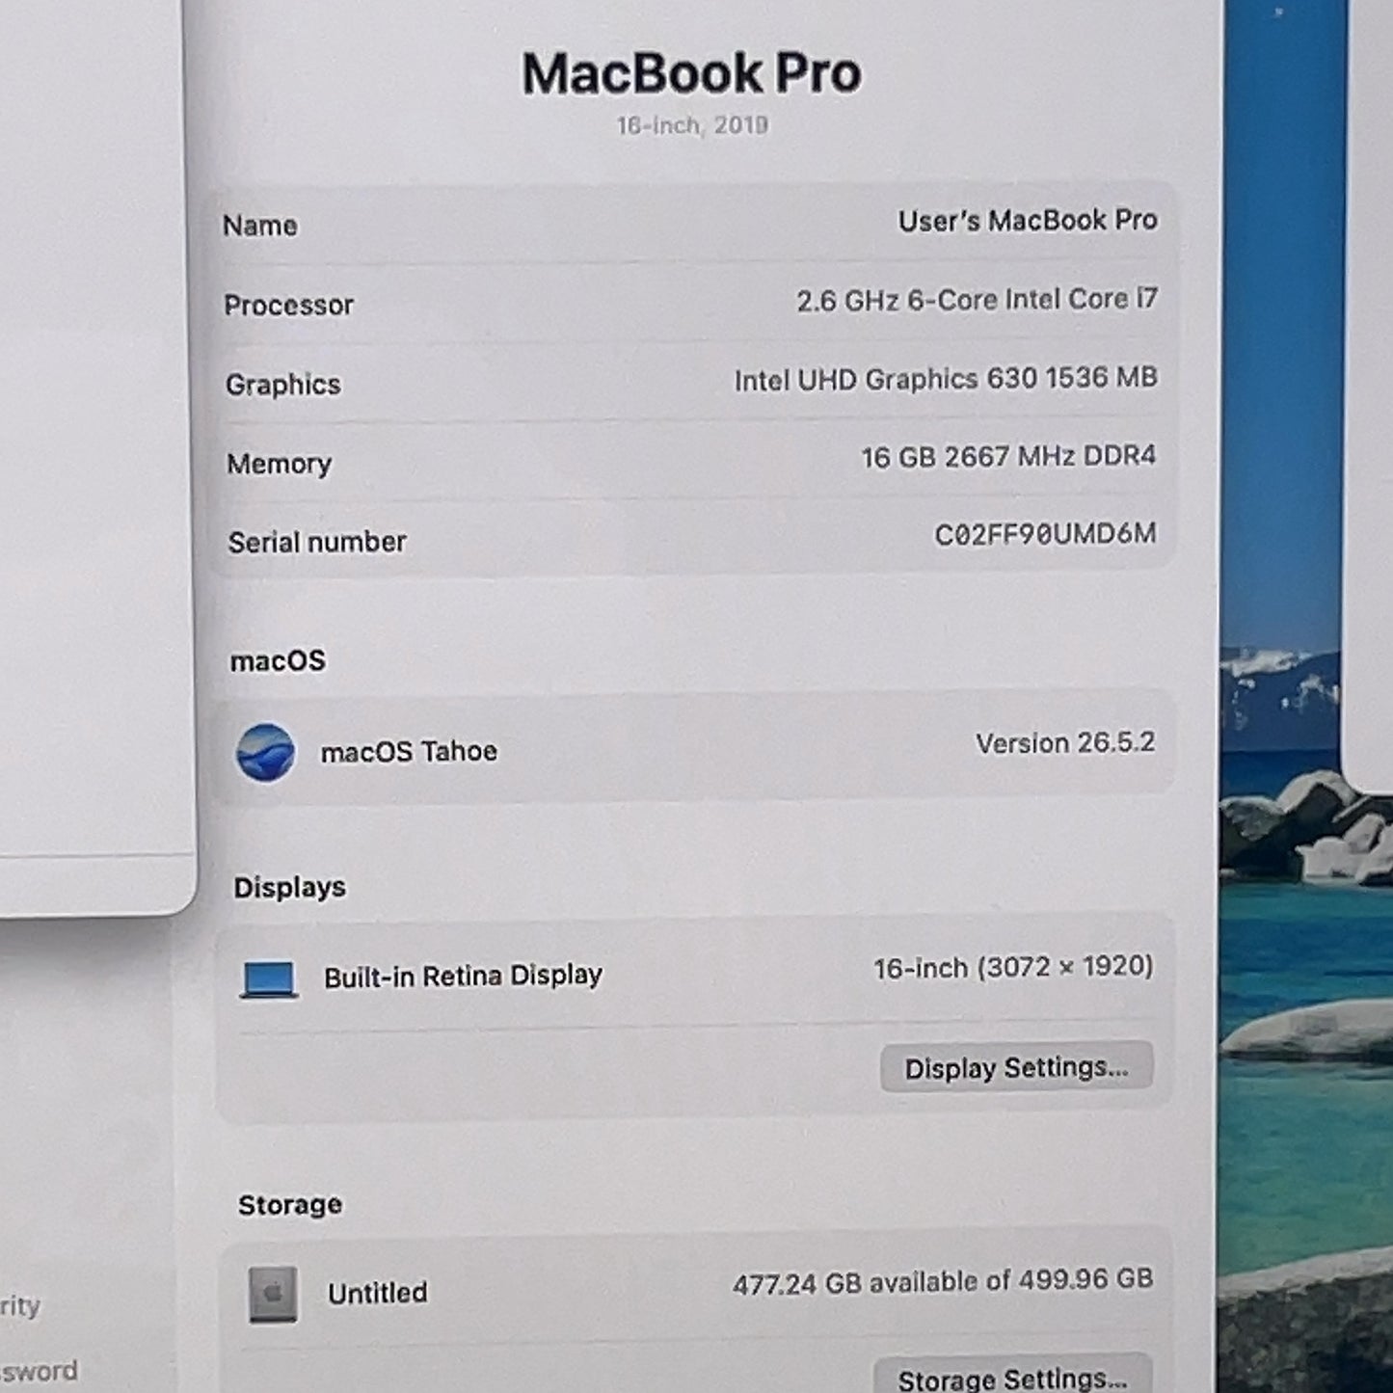The height and width of the screenshot is (1393, 1393).
Task: Click the 16 GB 2667 MHz DDR4 memory value
Action: coord(1008,456)
